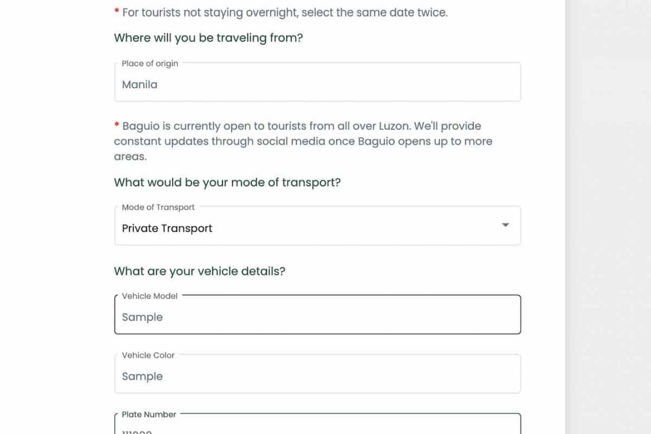Click the "Vehicle Color" floating label
This screenshot has width=651, height=434.
click(148, 355)
